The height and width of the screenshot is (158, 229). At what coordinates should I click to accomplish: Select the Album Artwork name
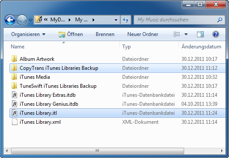(37, 59)
